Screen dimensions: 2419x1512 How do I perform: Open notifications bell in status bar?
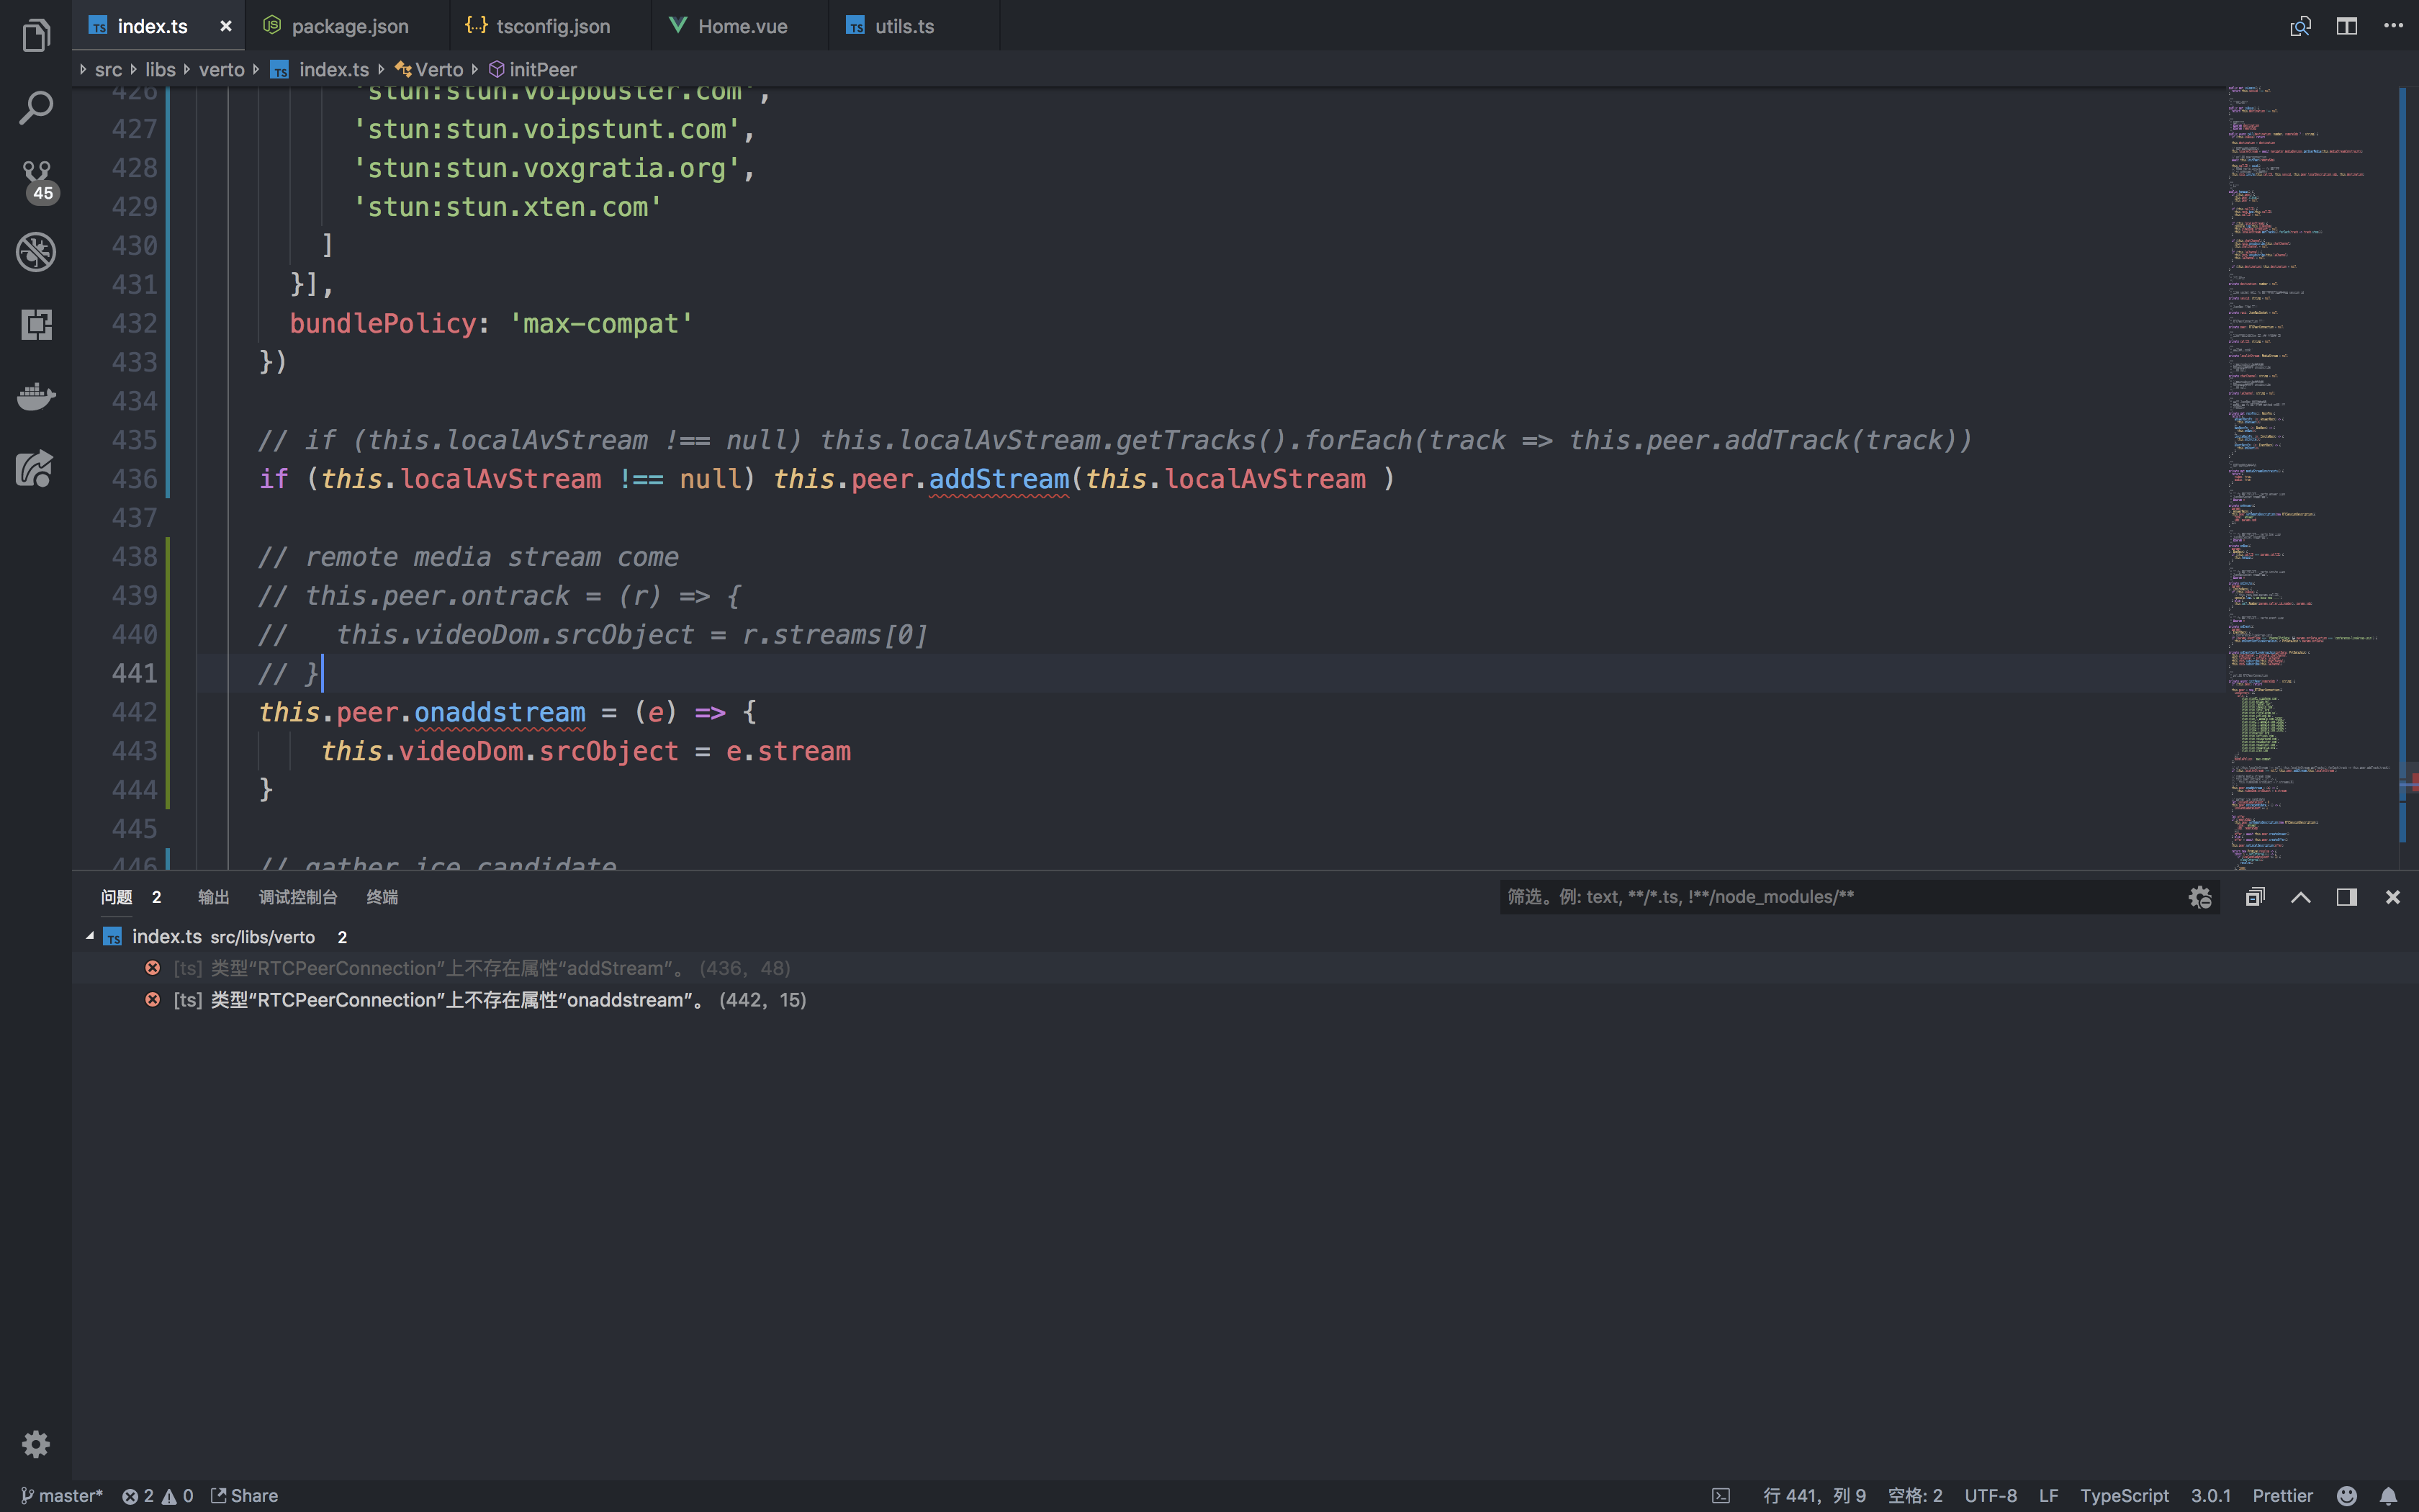[x=2388, y=1495]
